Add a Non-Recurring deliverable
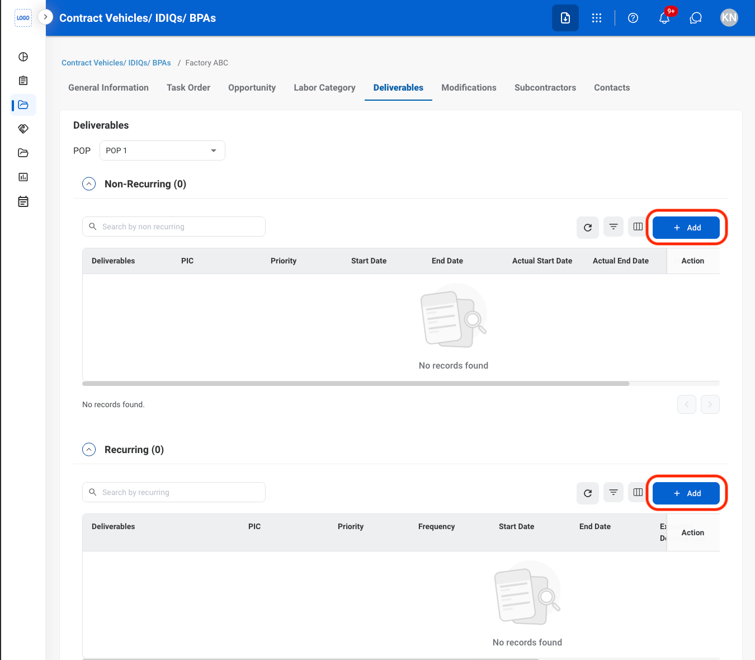755x660 pixels. (686, 228)
